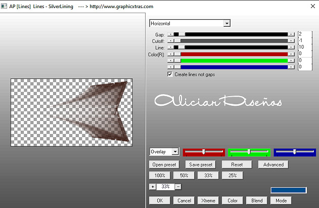
Task: Click the Line slider right arrow
Action: point(292,47)
